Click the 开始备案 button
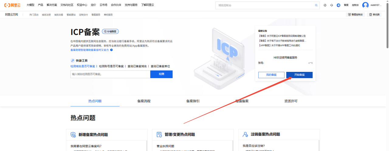 [x=299, y=75]
